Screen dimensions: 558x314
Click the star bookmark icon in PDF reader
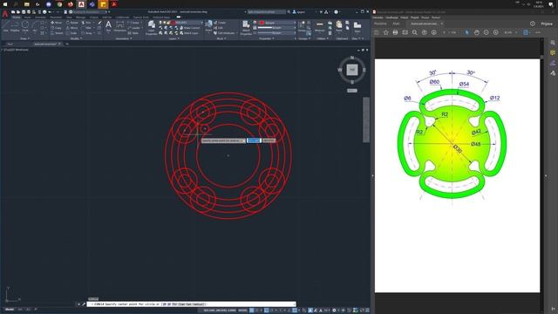(x=385, y=32)
